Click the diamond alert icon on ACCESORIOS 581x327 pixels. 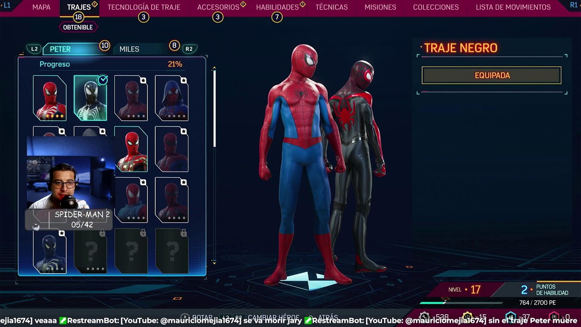click(x=243, y=4)
